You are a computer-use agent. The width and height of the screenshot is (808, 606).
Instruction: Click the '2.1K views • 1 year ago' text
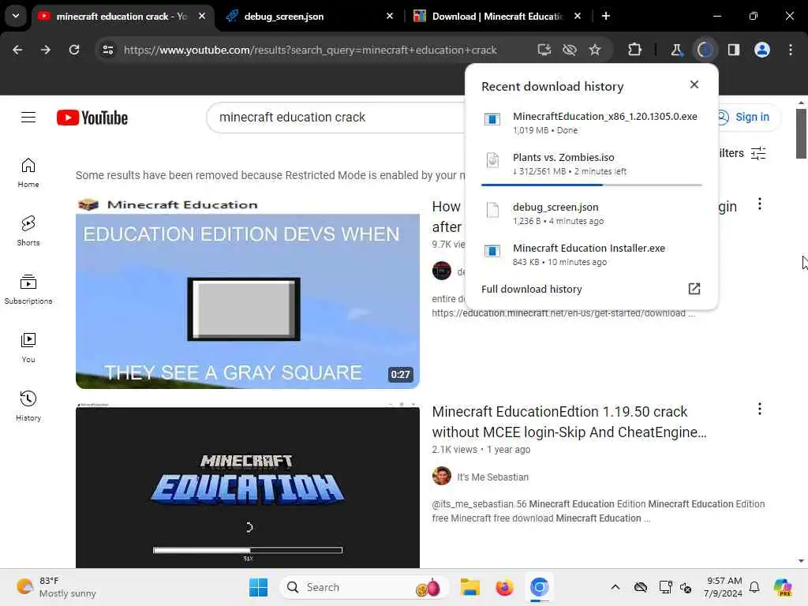[x=481, y=449]
